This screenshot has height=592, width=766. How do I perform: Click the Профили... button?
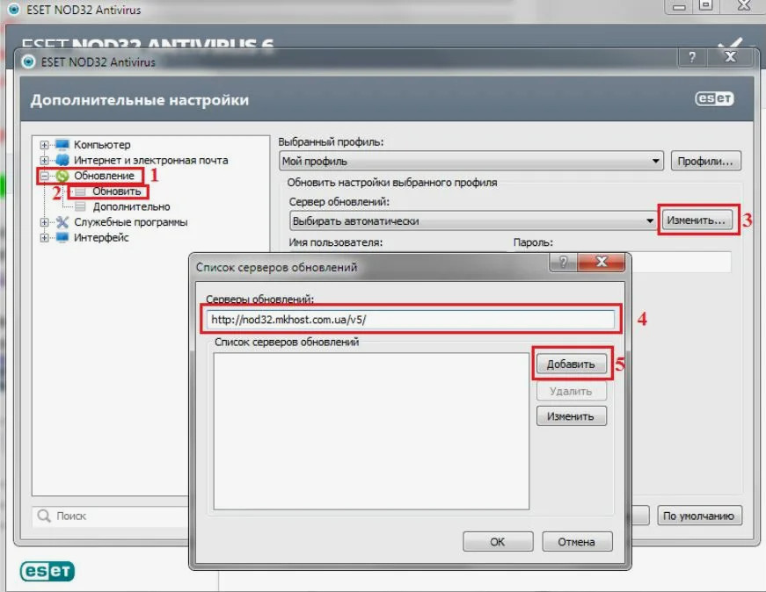pos(706,162)
